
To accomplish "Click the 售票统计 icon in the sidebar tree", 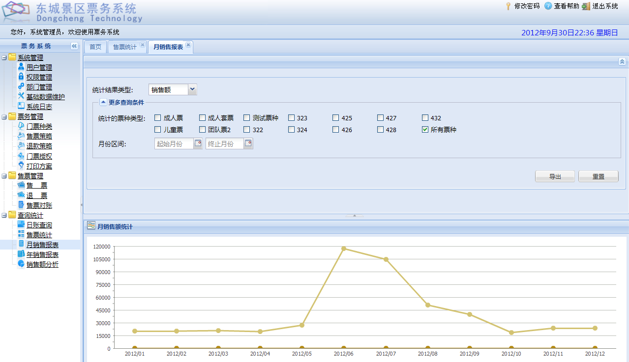I will click(x=21, y=234).
